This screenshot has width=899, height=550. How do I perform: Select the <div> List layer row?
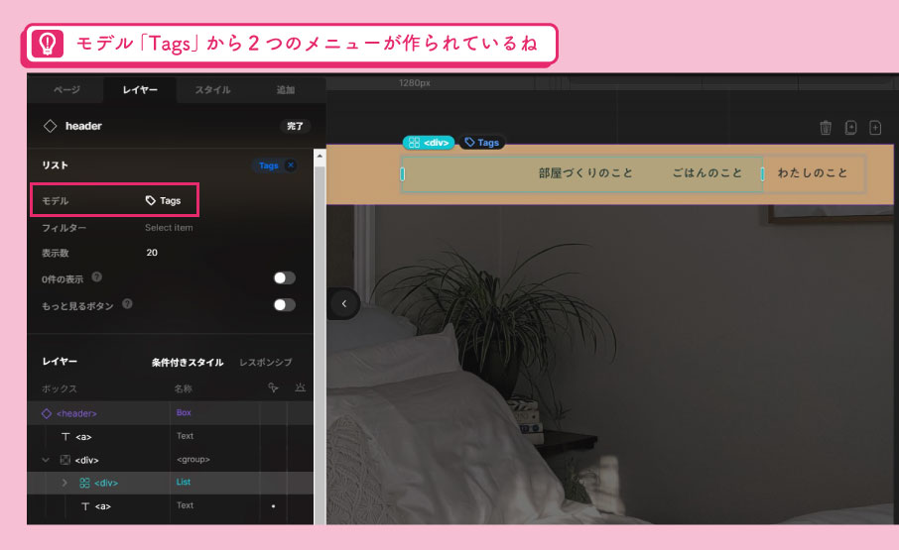(171, 483)
